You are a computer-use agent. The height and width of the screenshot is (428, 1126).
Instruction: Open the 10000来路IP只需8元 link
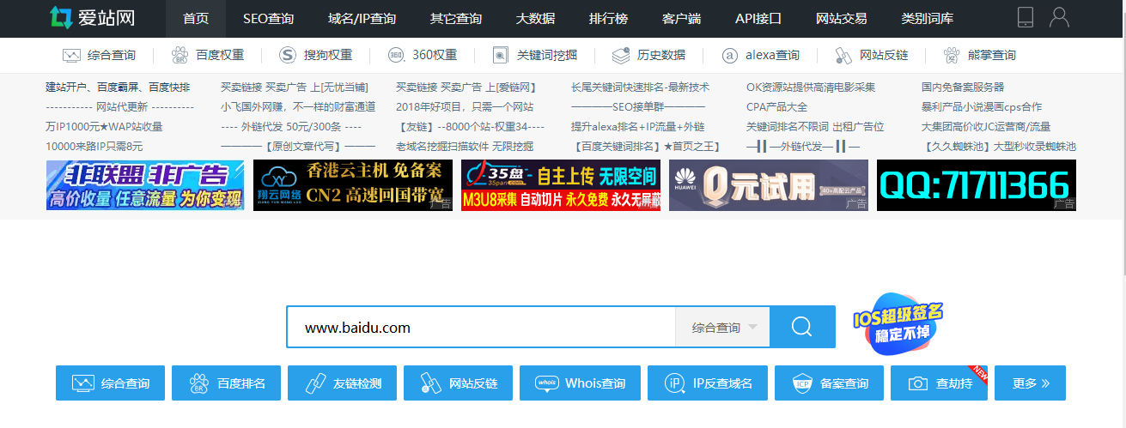pos(94,147)
